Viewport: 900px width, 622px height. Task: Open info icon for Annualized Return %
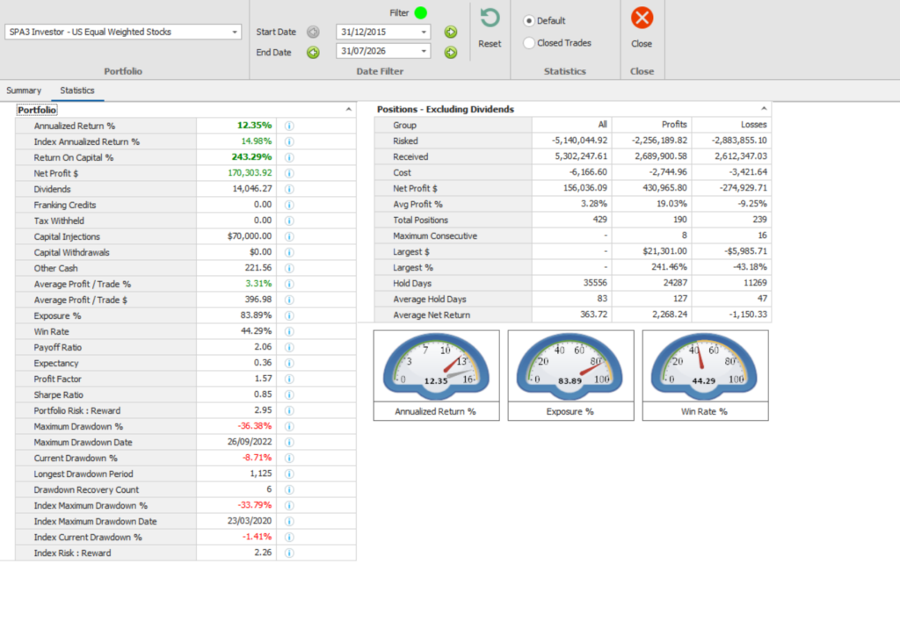pos(289,126)
